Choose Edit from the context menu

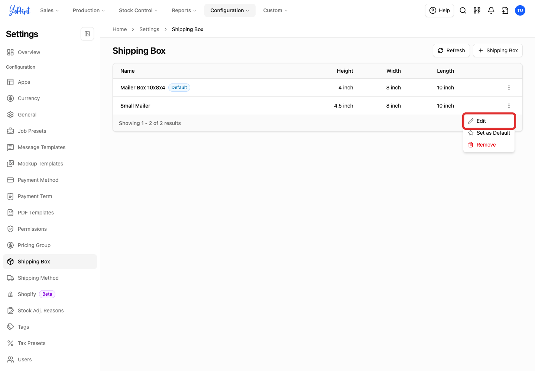489,121
